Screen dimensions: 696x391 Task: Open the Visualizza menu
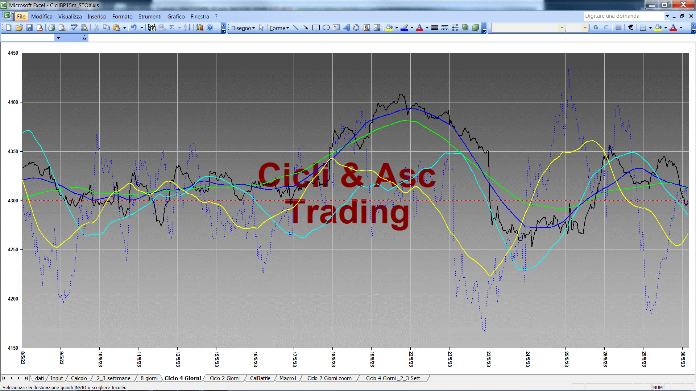coord(70,16)
